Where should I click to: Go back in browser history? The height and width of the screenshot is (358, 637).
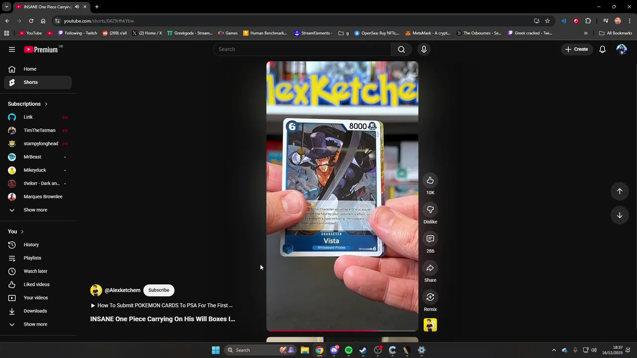coord(7,21)
